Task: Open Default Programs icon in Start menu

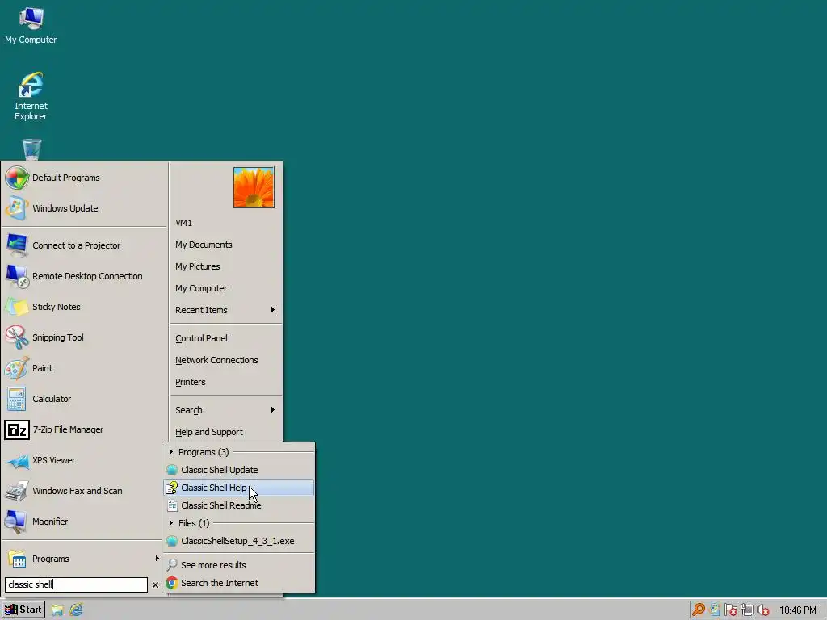Action: [17, 178]
